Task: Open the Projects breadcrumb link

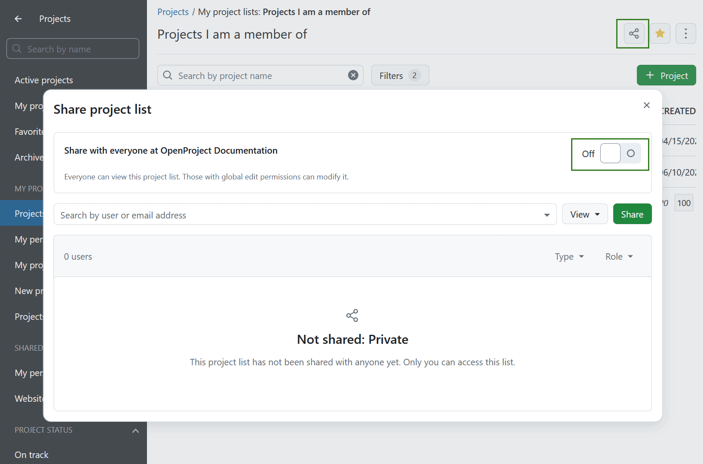Action: (x=173, y=12)
